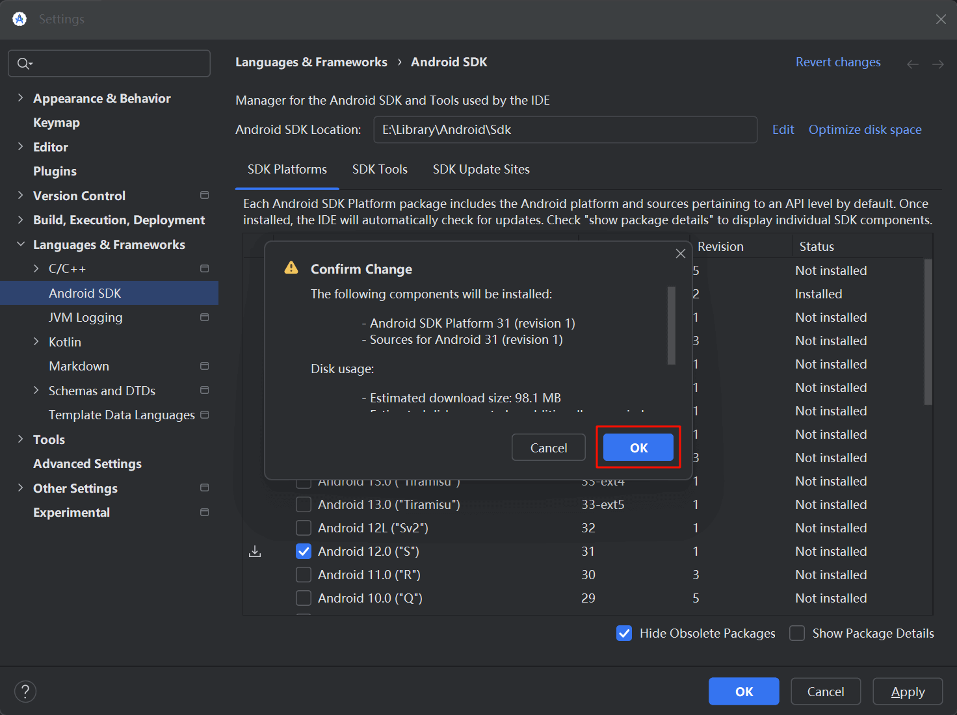Click the Apply button in Settings
Viewport: 957px width, 715px height.
tap(908, 692)
